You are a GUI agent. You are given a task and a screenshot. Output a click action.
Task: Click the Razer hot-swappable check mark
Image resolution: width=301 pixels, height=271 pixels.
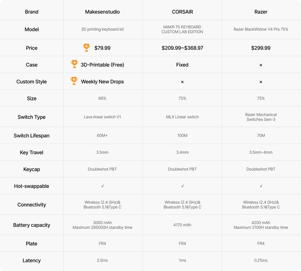coord(261,186)
